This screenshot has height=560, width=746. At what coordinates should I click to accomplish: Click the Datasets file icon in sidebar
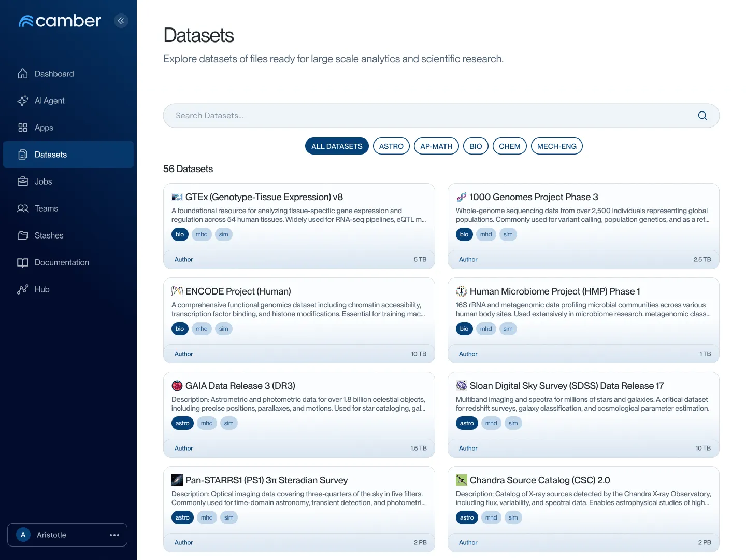click(23, 155)
